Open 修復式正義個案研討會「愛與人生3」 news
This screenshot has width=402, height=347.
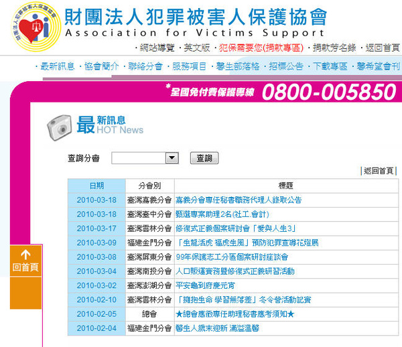click(x=236, y=228)
